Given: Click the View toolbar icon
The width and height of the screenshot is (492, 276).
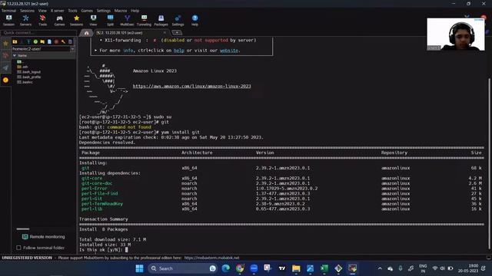Looking at the screenshot, I should (x=93, y=21).
